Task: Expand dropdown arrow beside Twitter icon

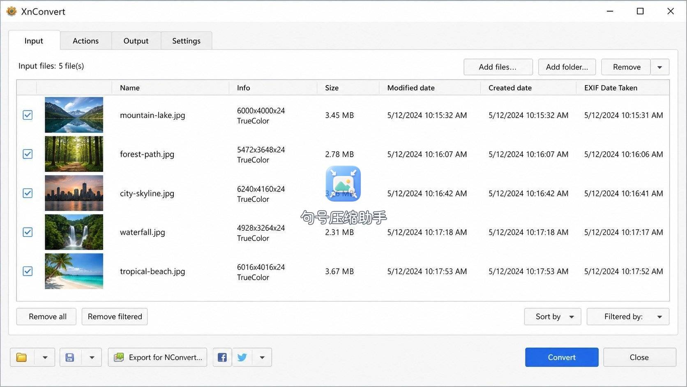Action: pyautogui.click(x=262, y=357)
